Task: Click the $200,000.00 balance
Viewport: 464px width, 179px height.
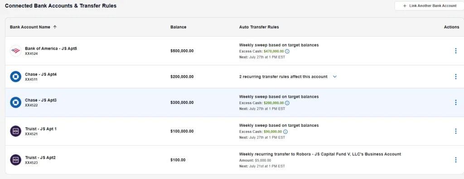Action: pyautogui.click(x=182, y=77)
